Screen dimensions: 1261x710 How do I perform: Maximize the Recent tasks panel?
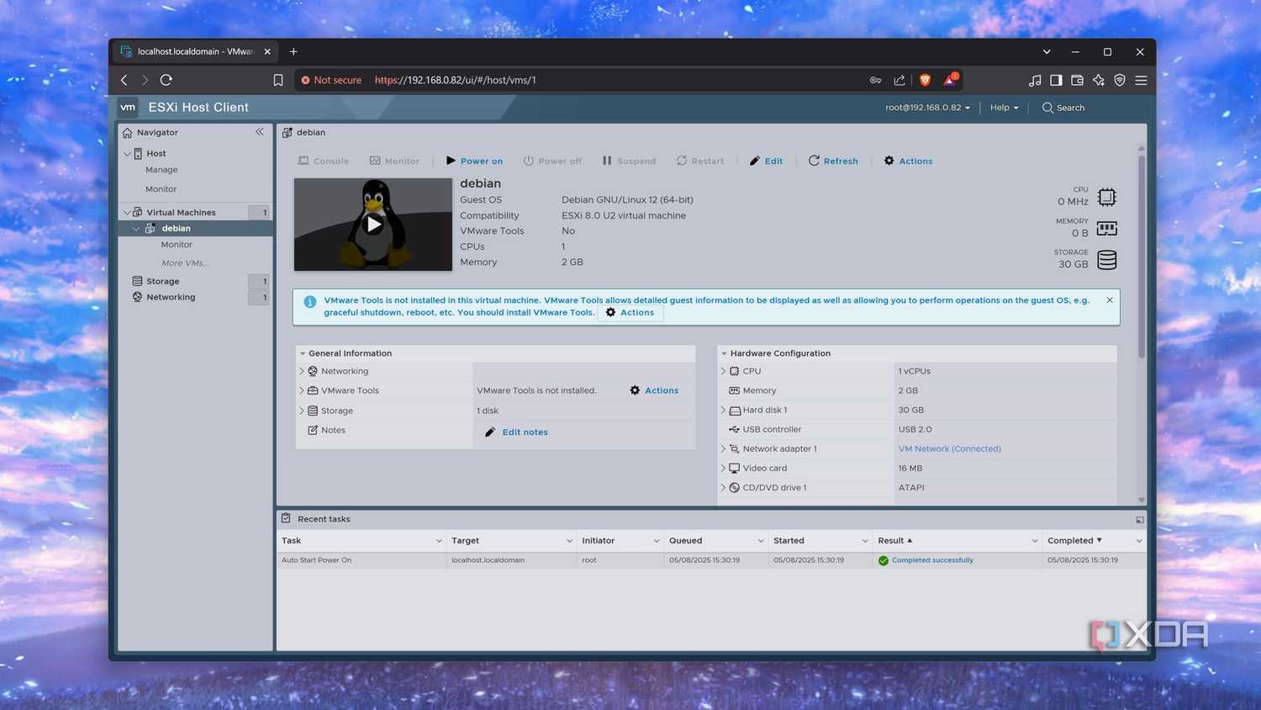(x=1140, y=520)
